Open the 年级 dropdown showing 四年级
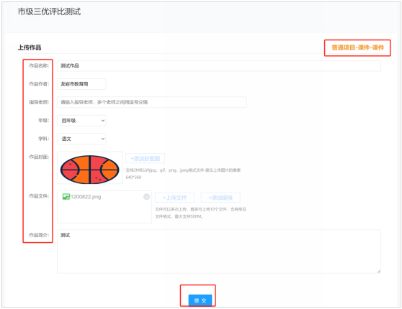The height and width of the screenshot is (309, 402). click(x=81, y=121)
